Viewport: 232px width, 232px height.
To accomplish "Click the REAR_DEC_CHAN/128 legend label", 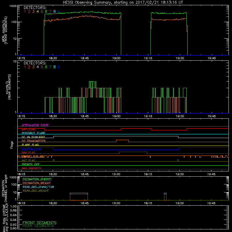I will click(38, 187).
